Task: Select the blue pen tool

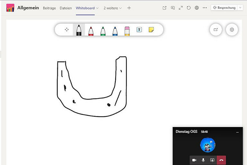Action: (x=115, y=31)
